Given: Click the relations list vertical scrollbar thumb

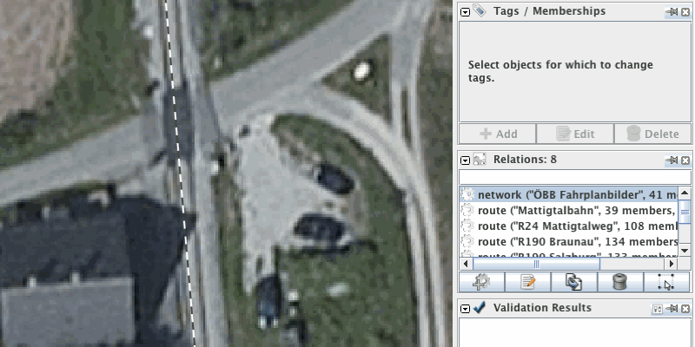Looking at the screenshot, I should coord(685,213).
